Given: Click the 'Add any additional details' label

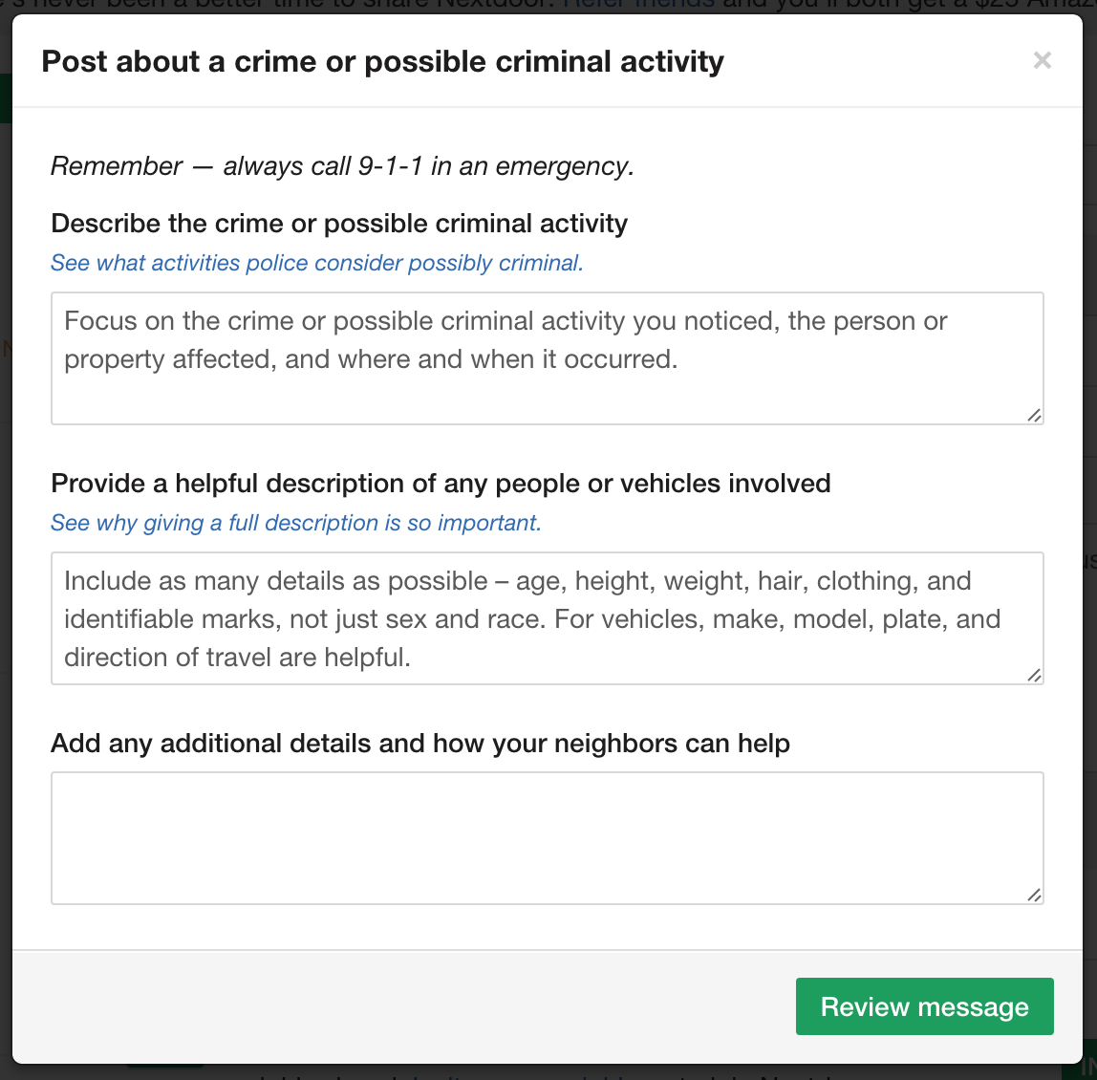Looking at the screenshot, I should click(x=420, y=744).
